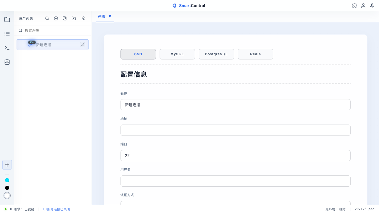Click the search icon in asset list header
Screen dimensions: 379x213
point(47,18)
